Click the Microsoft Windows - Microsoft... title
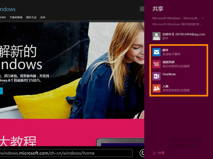The image size is (213, 159). pos(176,18)
